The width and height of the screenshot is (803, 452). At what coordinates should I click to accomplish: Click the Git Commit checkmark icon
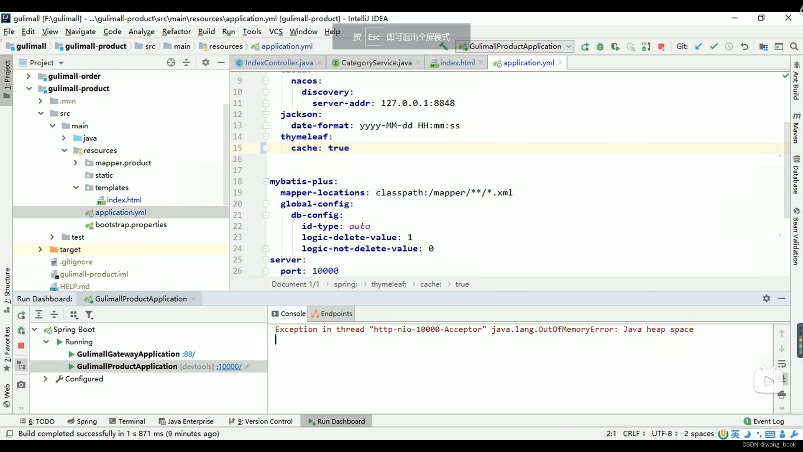(714, 46)
